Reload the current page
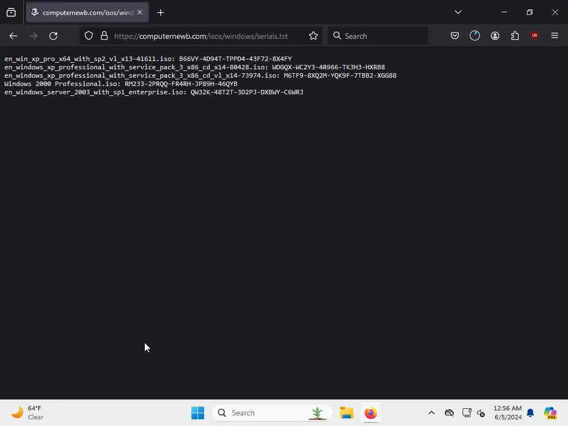Viewport: 568px width, 426px height. (x=53, y=36)
